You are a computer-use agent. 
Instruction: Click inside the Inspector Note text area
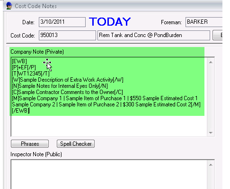109,174
